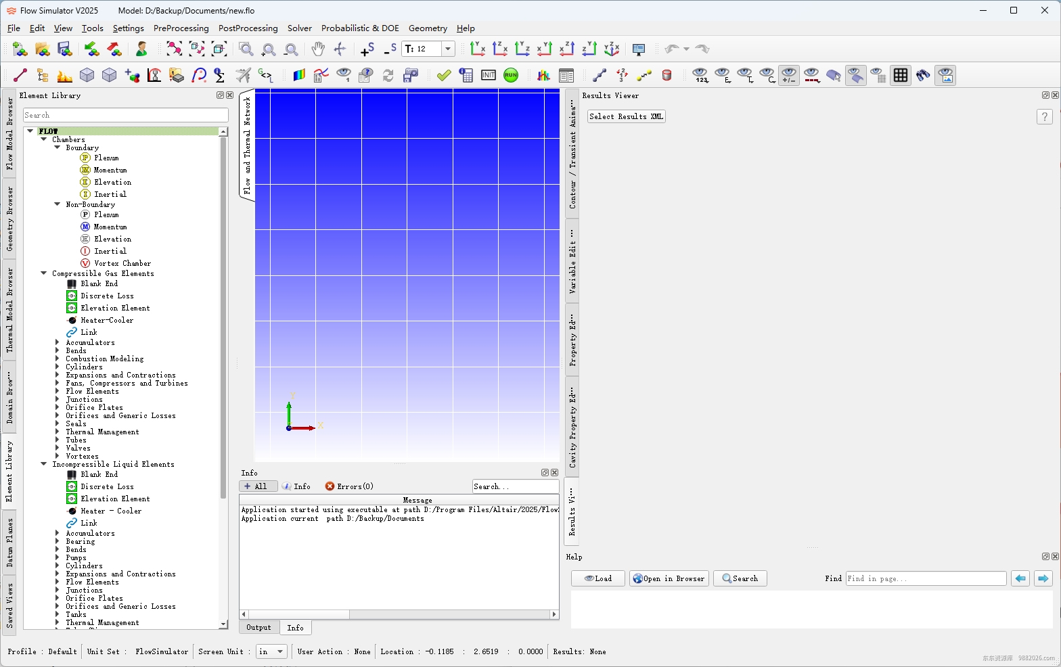Open the text size 12 dropdown
This screenshot has width=1061, height=667.
coord(448,49)
